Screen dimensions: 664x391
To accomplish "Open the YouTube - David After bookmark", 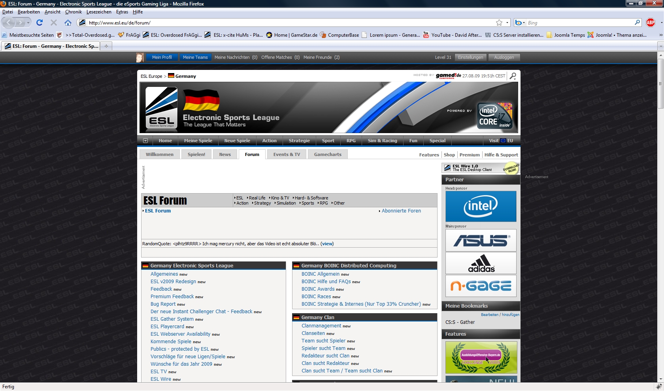I will pyautogui.click(x=453, y=35).
